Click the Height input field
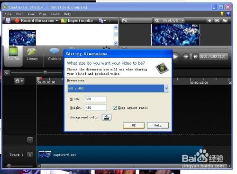This screenshot has height=174, width=237. click(96, 108)
